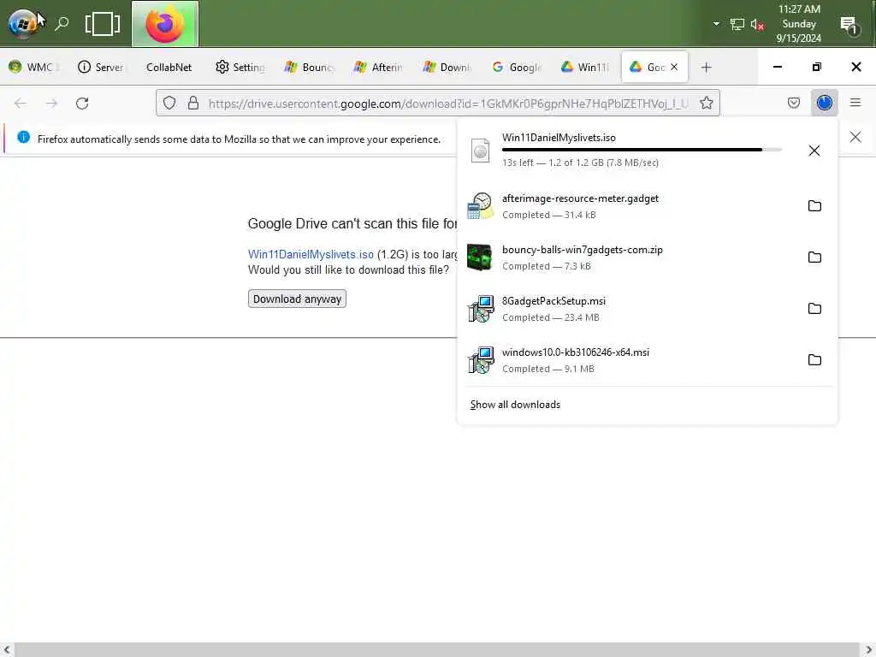
Task: Click the 8GadgetPackSetup installer icon
Action: [x=481, y=308]
